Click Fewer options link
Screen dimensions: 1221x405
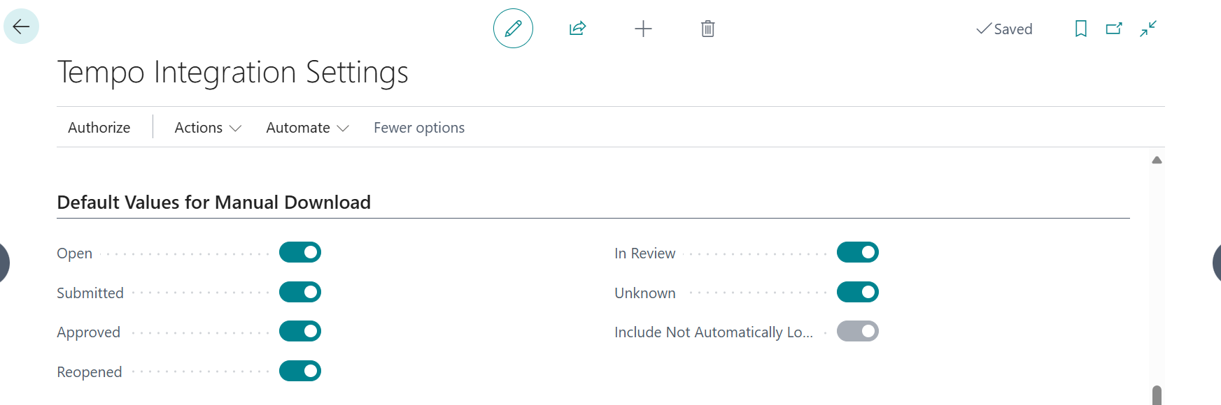(x=419, y=128)
